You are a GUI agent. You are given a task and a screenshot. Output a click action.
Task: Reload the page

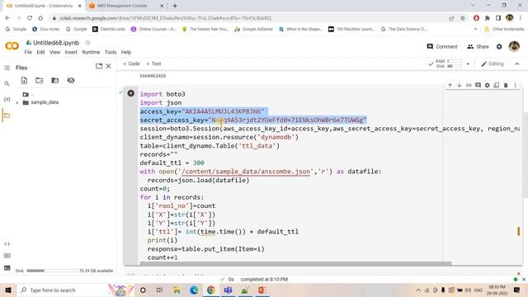30,18
